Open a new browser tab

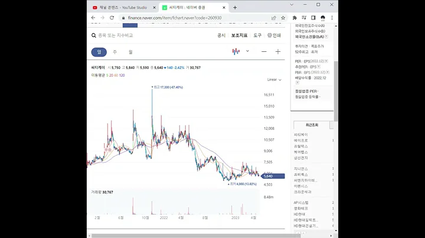click(235, 8)
